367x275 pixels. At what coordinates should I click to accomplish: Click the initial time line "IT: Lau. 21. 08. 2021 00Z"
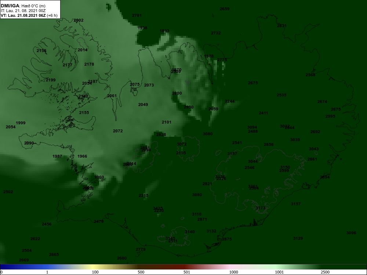tap(23, 11)
